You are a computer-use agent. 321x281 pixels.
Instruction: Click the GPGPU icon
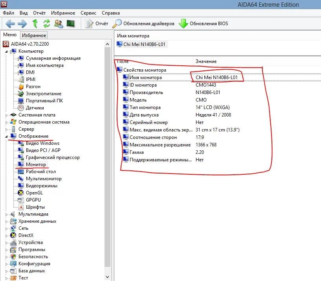21,200
